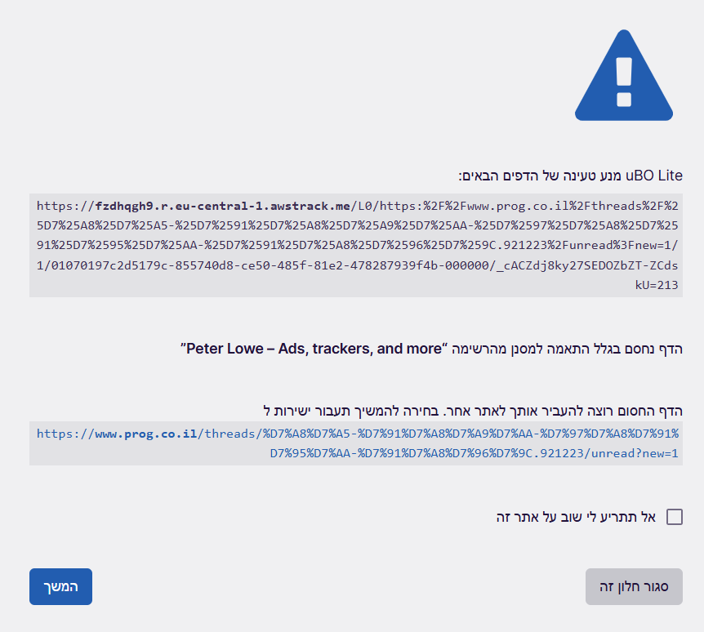This screenshot has width=704, height=632.
Task: Click the blocked URL line starting with '91%25D7%2595'
Action: (x=355, y=246)
